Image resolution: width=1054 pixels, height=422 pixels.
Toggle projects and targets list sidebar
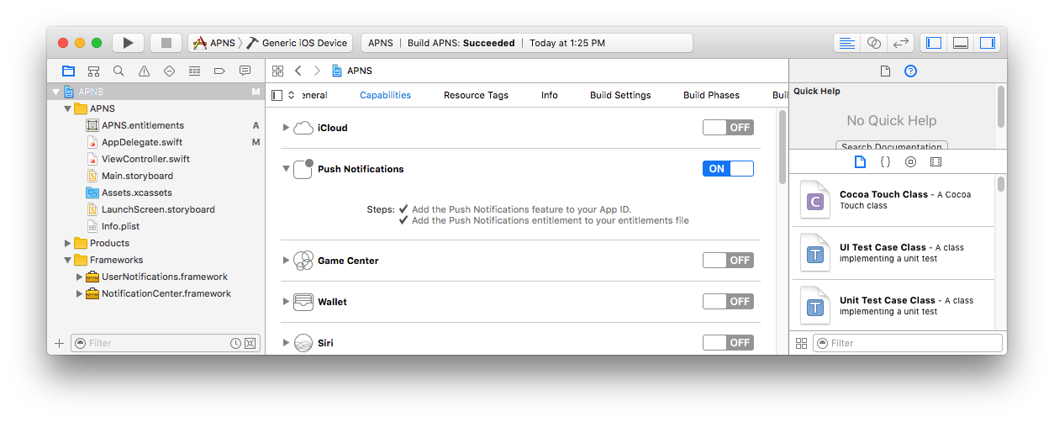click(x=277, y=95)
